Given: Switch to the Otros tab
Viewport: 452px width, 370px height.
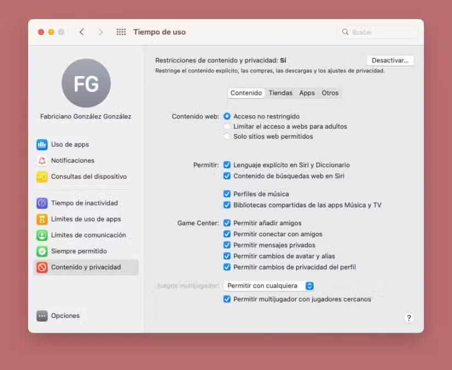Looking at the screenshot, I should pos(330,93).
